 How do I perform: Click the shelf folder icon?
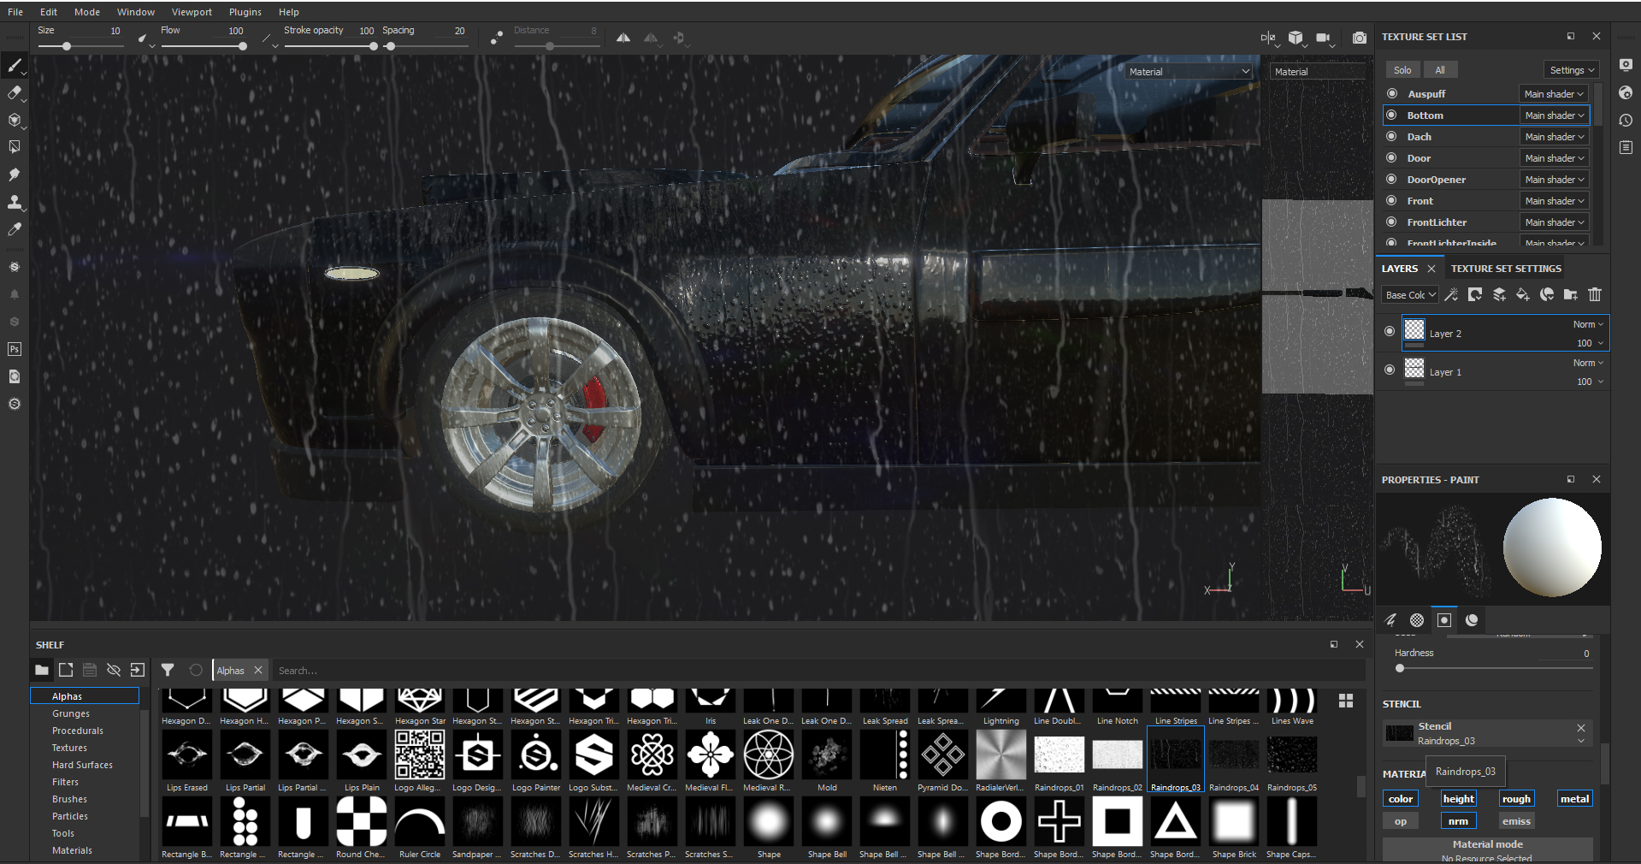click(x=42, y=670)
